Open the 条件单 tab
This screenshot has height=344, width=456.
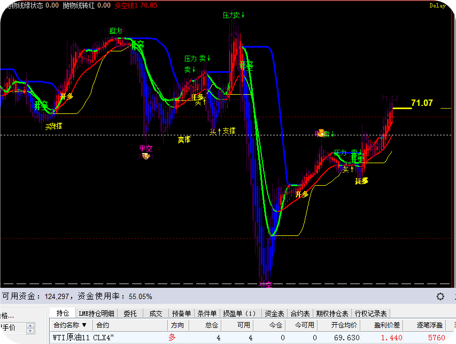click(x=207, y=314)
